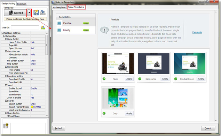Screen dimensions: 221x136
Task: Apply the Gray theme
Action: pos(129,113)
